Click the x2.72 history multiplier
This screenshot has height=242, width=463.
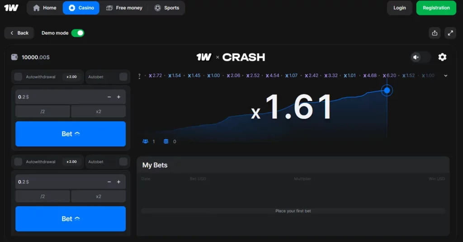156,76
